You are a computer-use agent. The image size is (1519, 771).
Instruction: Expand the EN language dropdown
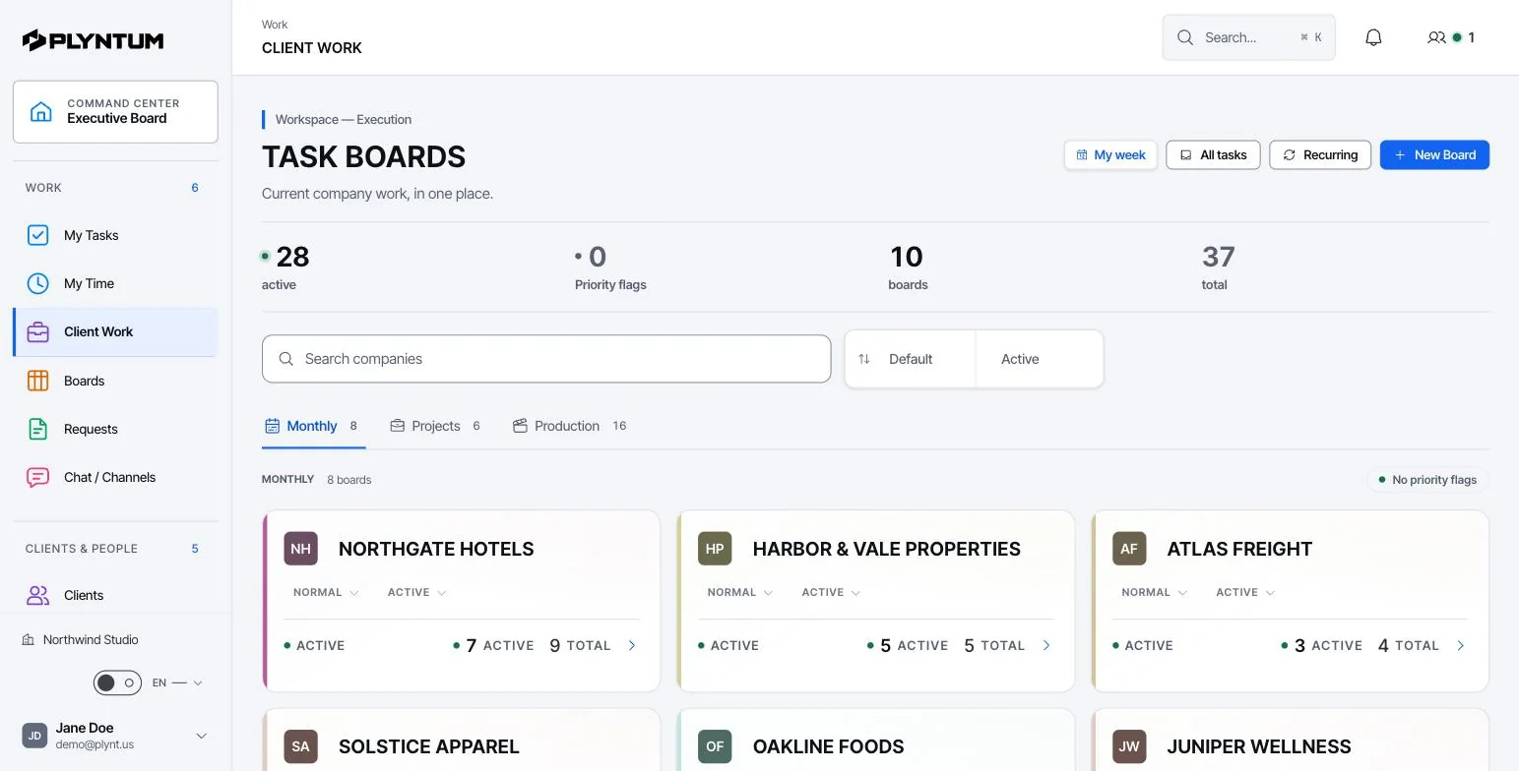tap(177, 682)
